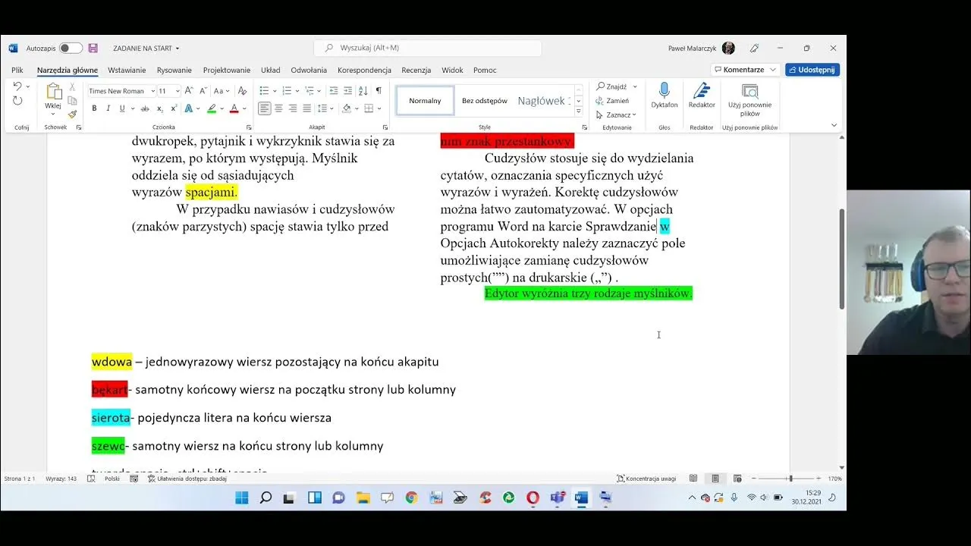971x546 pixels.
Task: Apply text highlight color
Action: click(212, 108)
